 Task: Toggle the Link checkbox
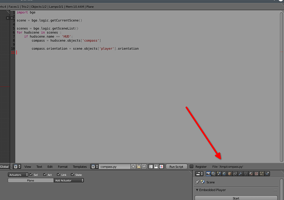(x=58, y=174)
